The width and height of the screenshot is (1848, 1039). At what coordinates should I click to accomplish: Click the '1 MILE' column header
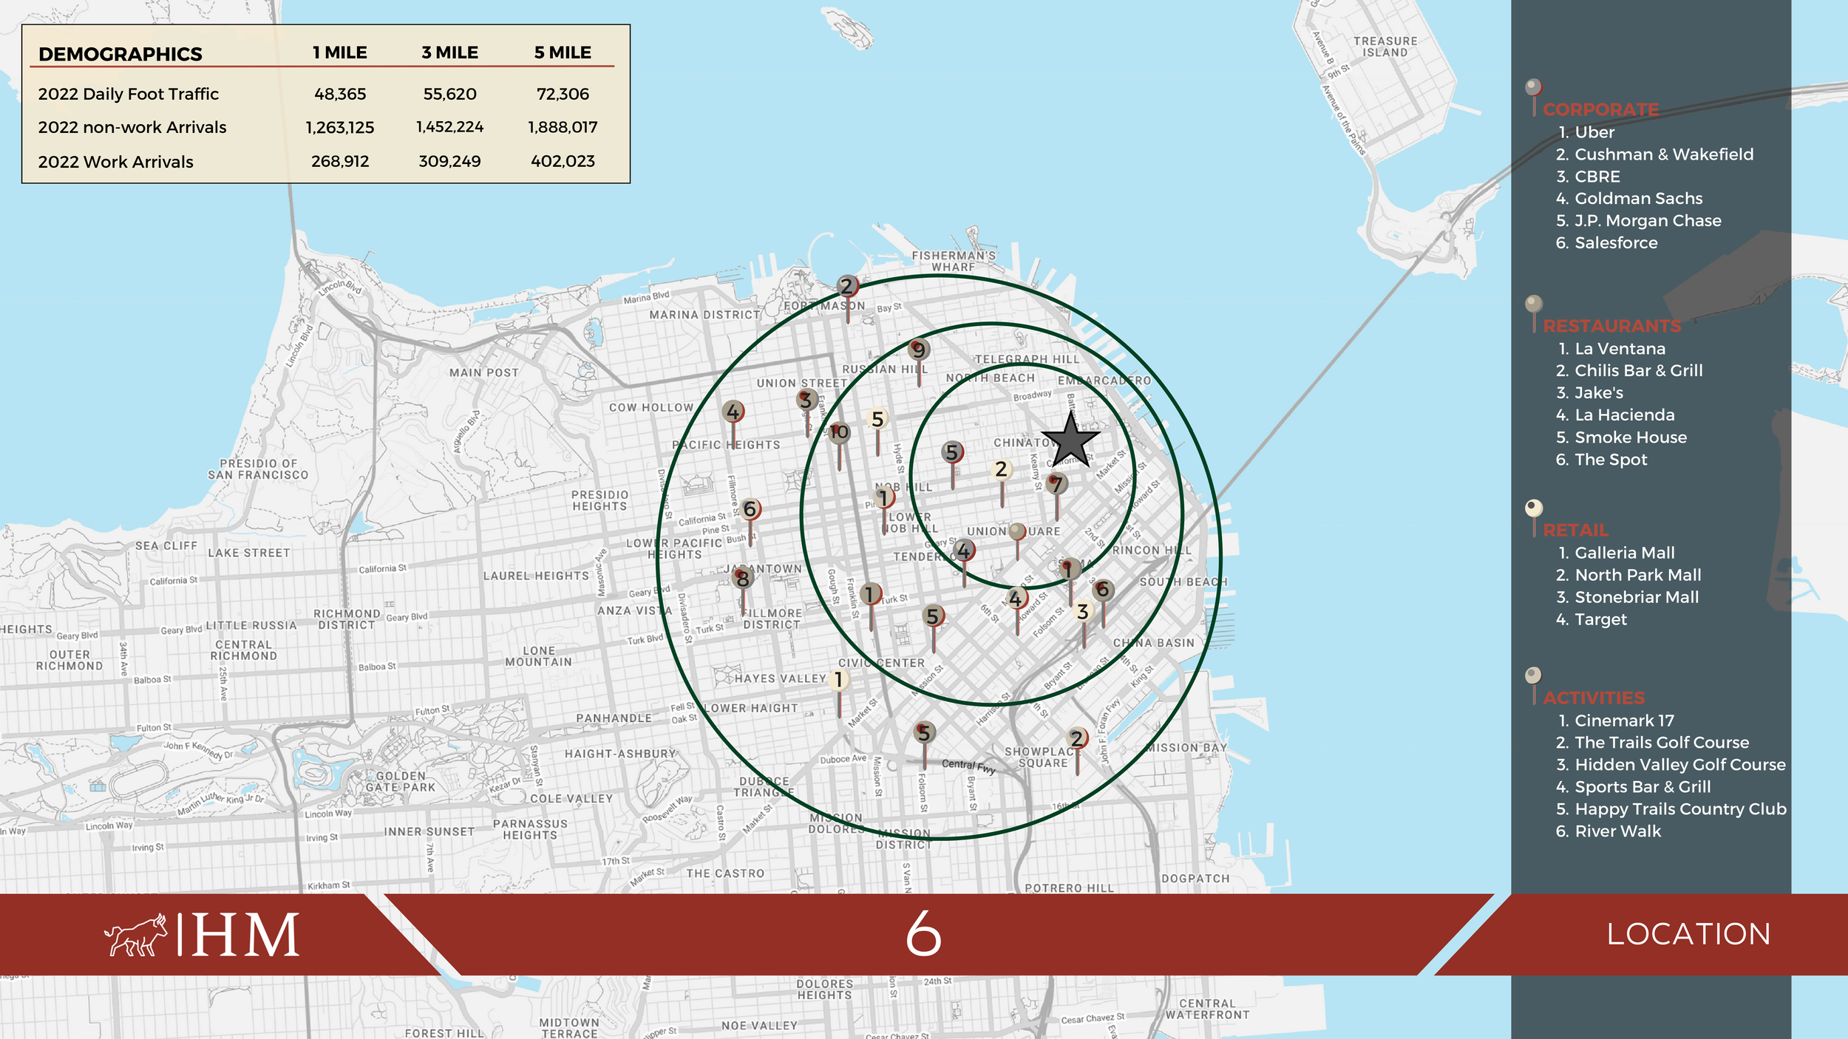(x=340, y=52)
